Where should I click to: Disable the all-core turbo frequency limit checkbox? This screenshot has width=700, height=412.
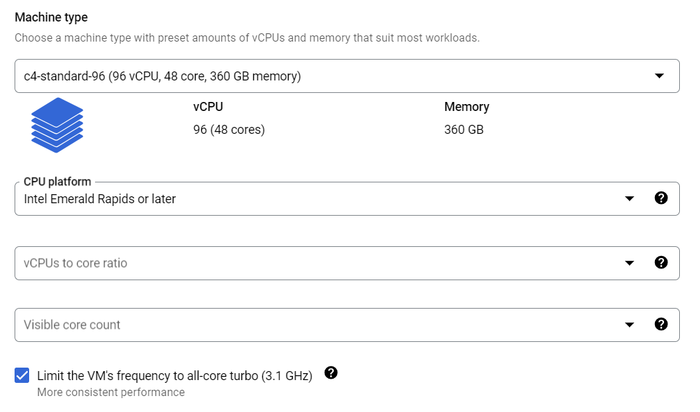point(22,375)
